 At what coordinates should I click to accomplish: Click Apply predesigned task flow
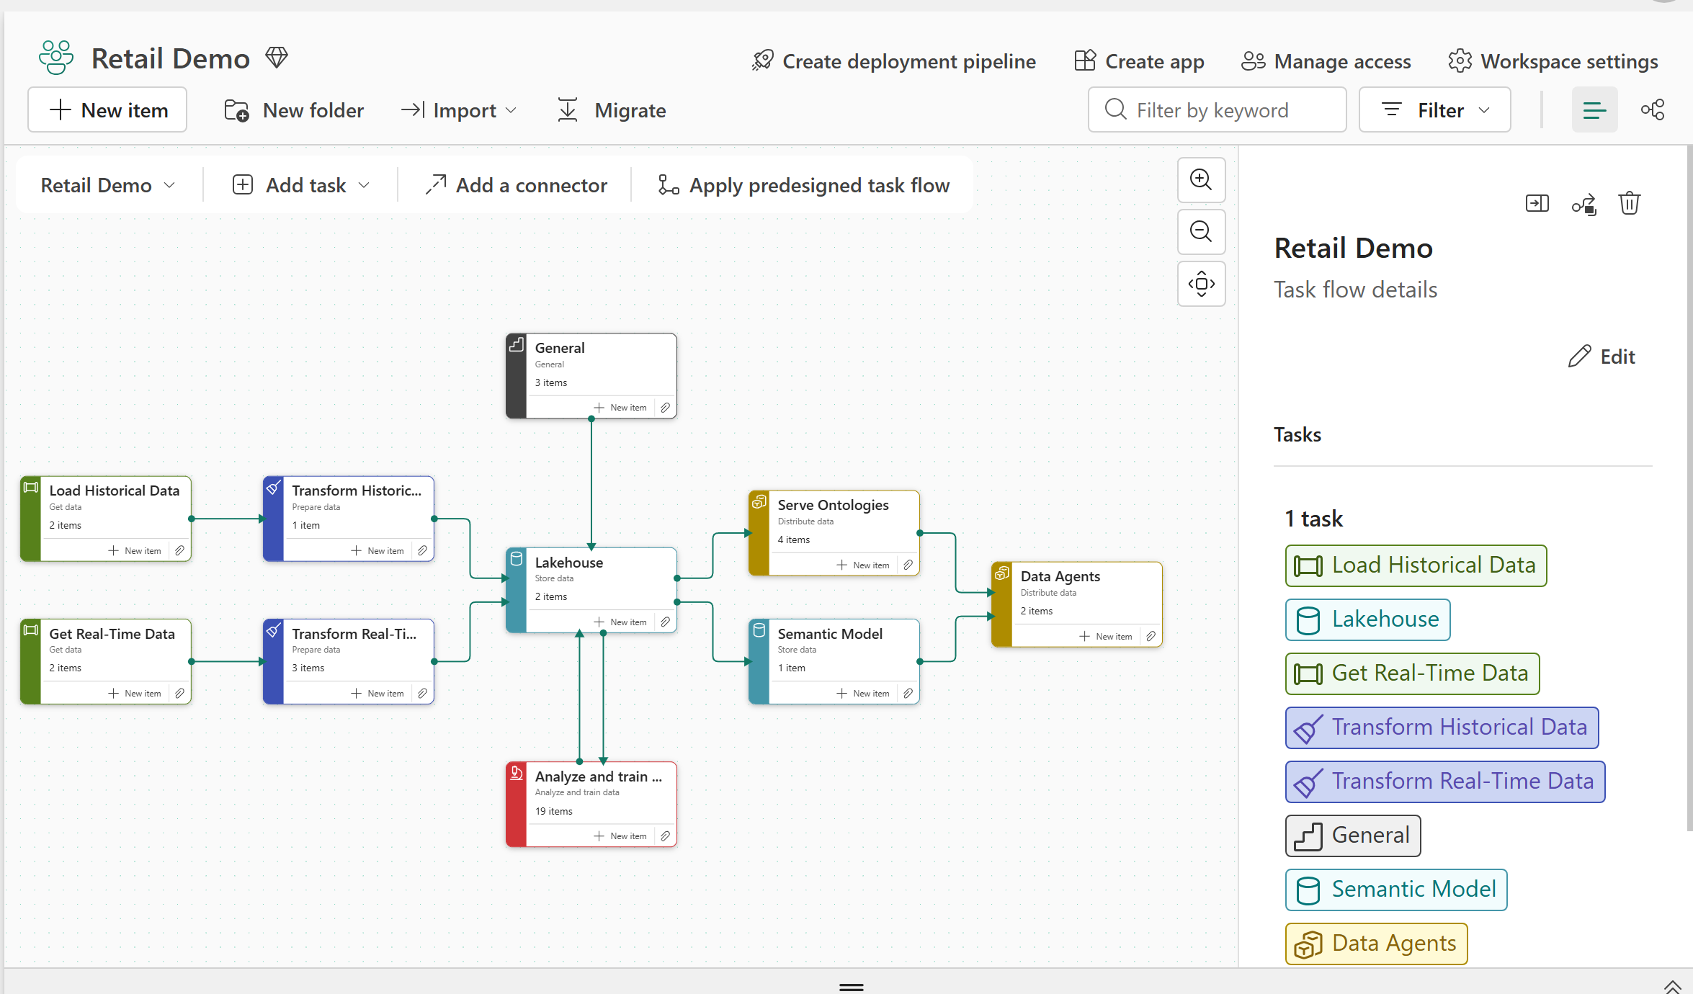coord(803,186)
